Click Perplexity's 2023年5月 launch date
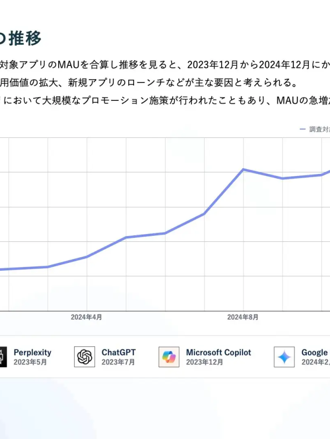This screenshot has width=330, height=439. coord(30,362)
